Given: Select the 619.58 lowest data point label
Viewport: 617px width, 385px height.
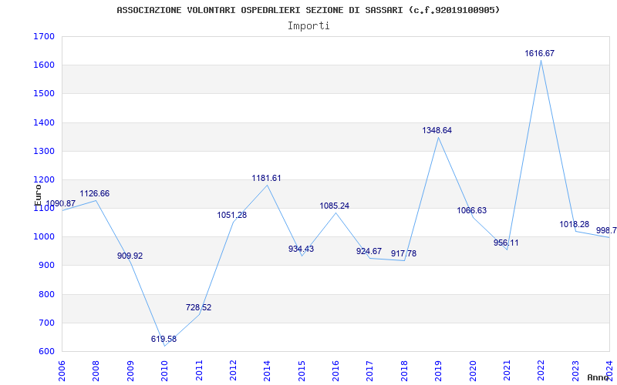Looking at the screenshot, I should click(164, 339).
